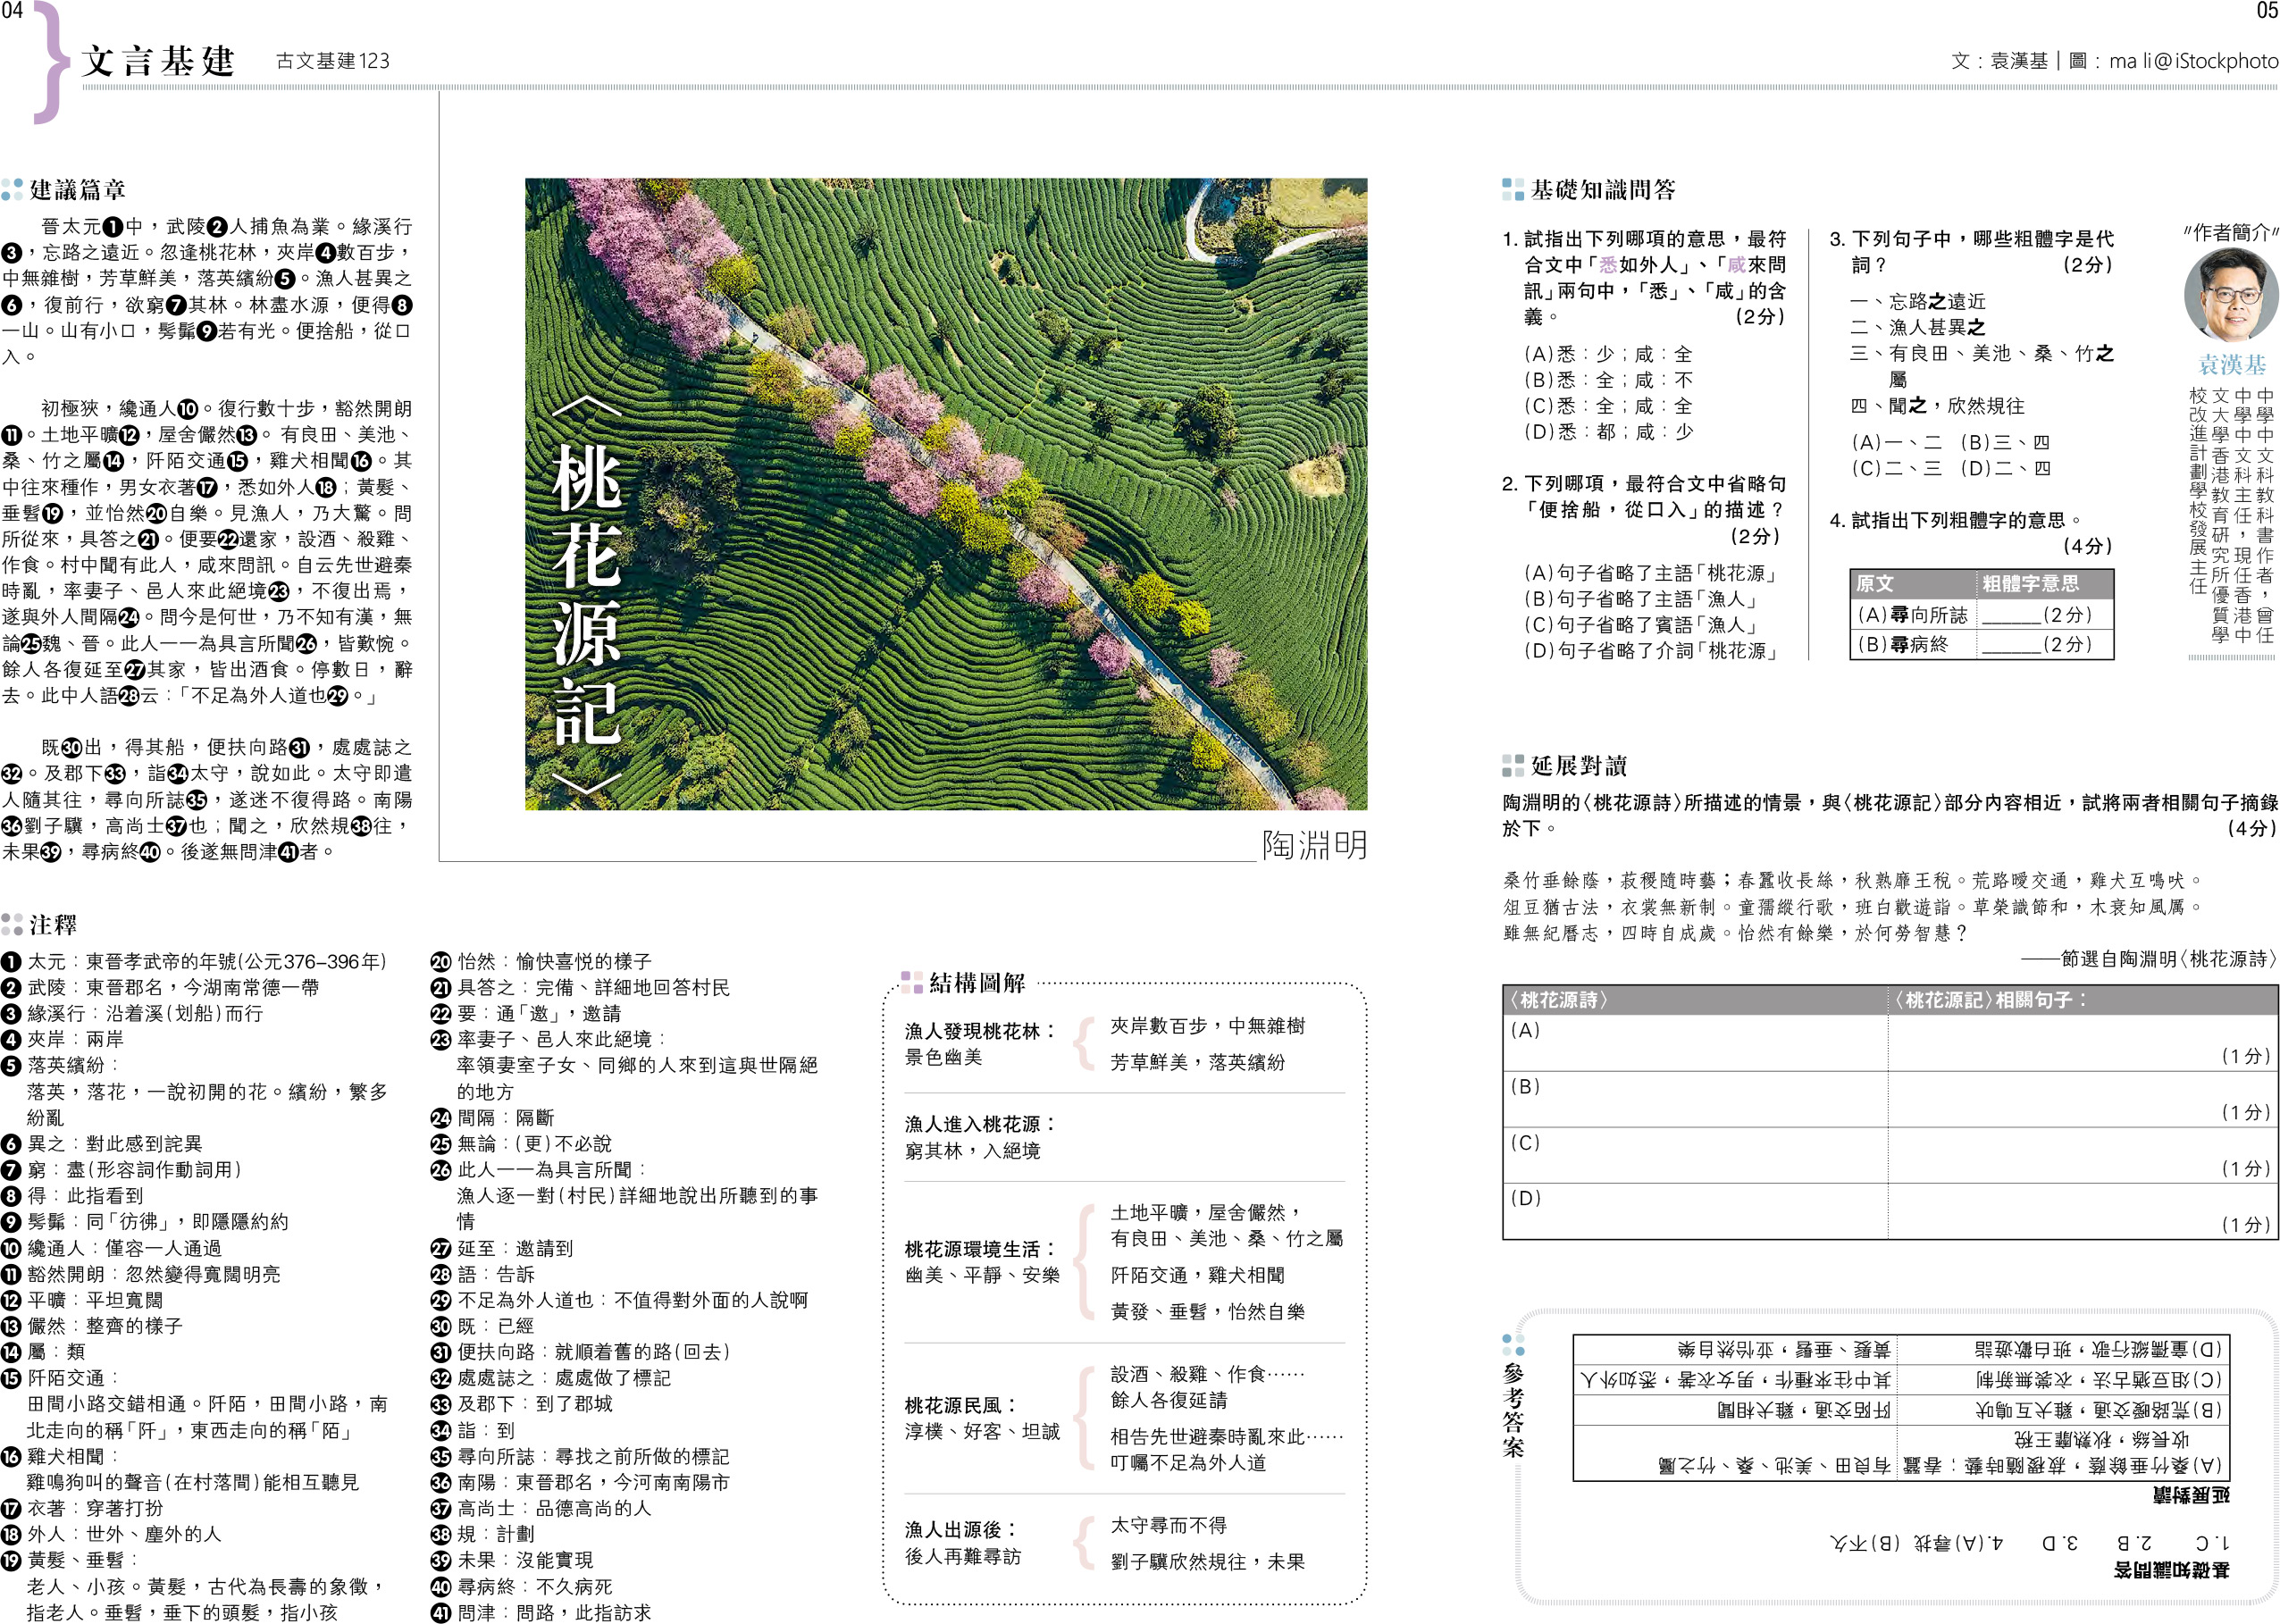The height and width of the screenshot is (1624, 2280).
Task: Click annotation 1 太元：東晉孝武帝的年號
Action: pos(194,961)
